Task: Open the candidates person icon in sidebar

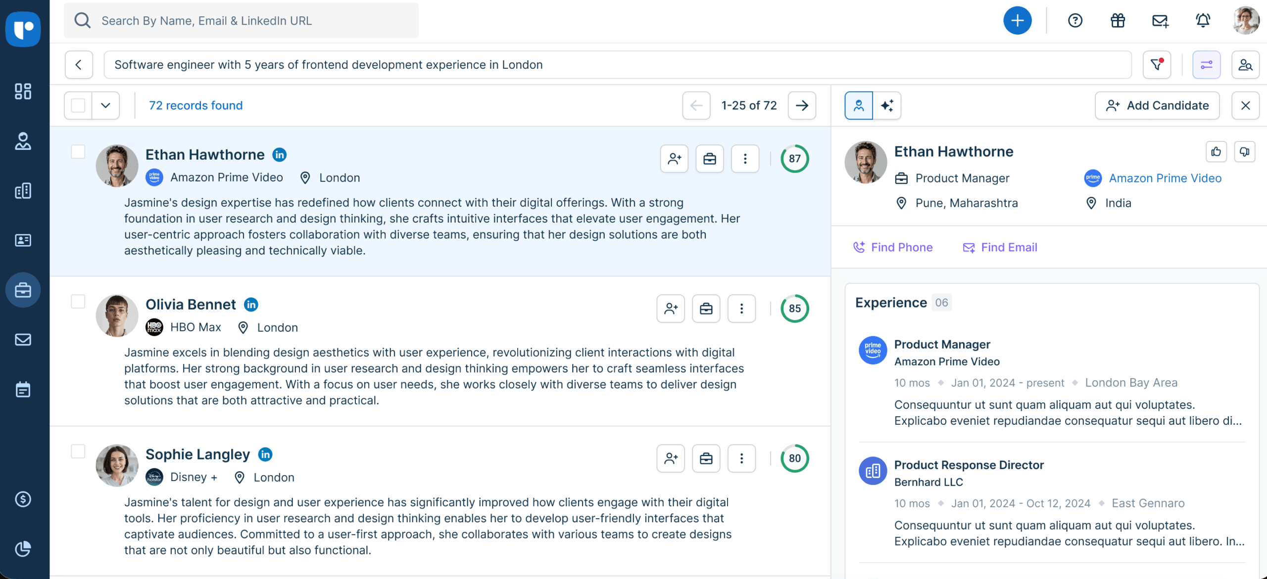Action: tap(23, 141)
